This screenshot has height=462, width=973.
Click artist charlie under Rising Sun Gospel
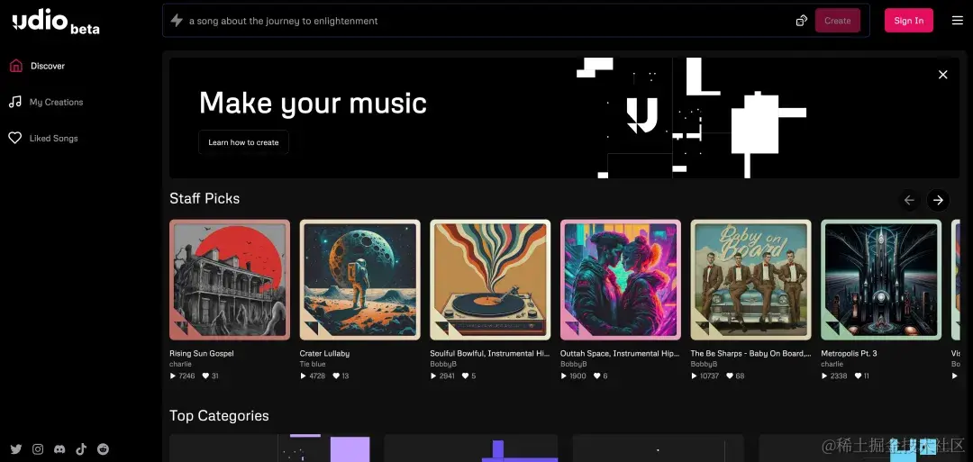(x=180, y=364)
